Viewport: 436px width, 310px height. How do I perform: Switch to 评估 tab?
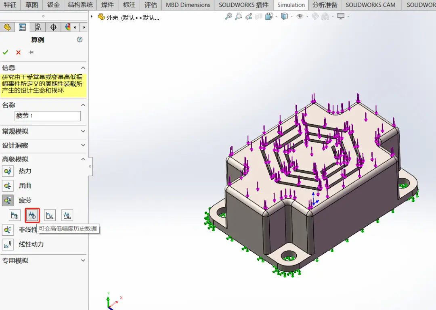point(151,5)
